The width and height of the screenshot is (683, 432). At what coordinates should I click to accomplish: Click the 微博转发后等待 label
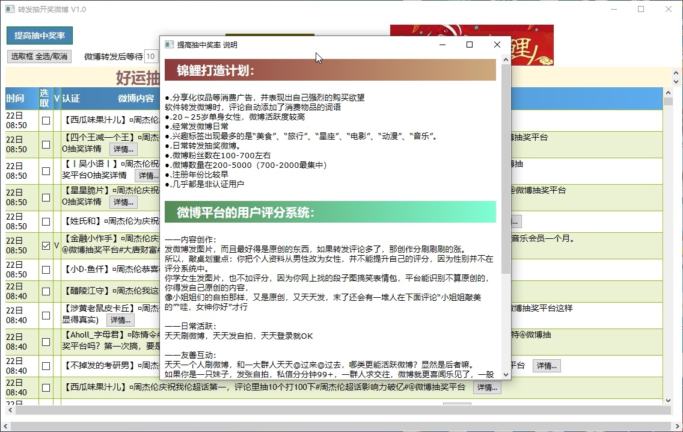[x=113, y=56]
